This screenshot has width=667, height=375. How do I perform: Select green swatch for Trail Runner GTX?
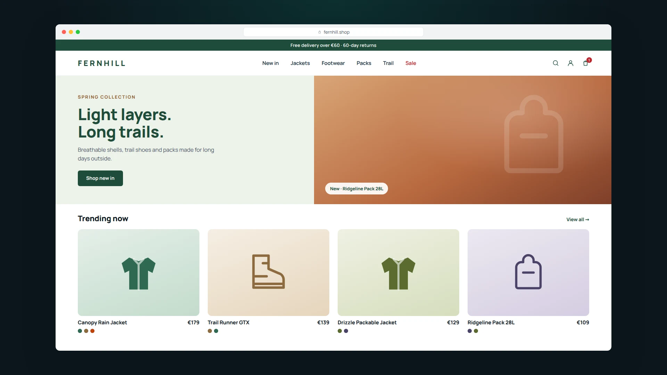[216, 331]
